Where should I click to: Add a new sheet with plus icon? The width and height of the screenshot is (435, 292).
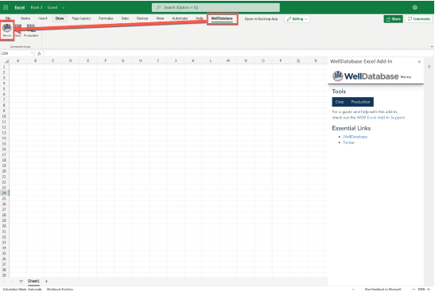(46, 281)
